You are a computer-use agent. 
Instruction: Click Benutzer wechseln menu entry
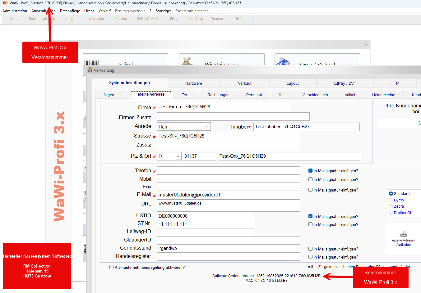click(130, 11)
